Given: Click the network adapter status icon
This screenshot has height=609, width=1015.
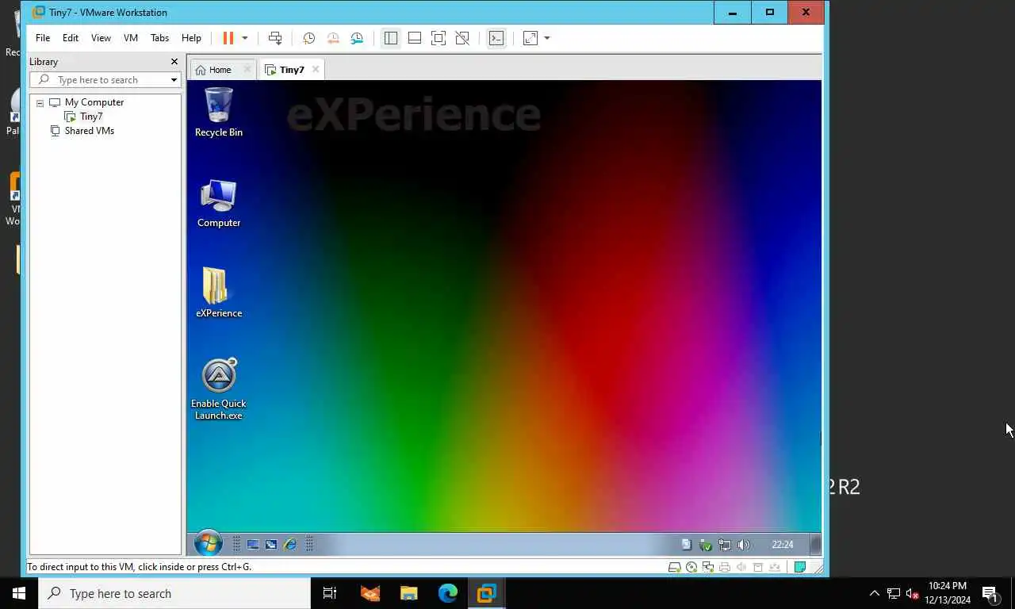Looking at the screenshot, I should point(707,567).
